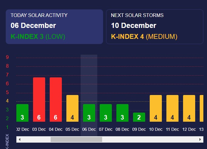The height and width of the screenshot is (149, 207).
Task: Select the yellow bar for 12 Dec
Action: click(x=189, y=108)
